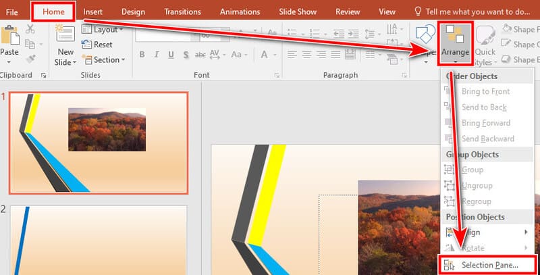Expand the Section dropdown
The width and height of the screenshot is (540, 275).
[x=123, y=60]
